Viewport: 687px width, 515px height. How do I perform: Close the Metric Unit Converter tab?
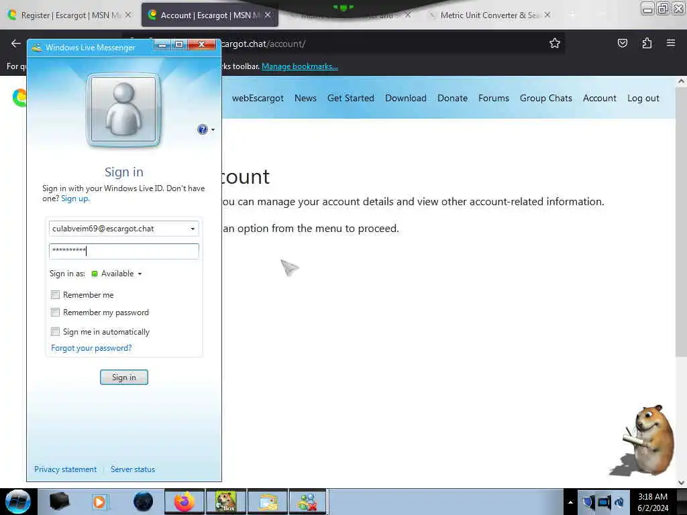547,15
